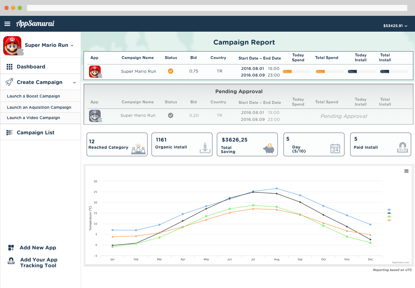Click the Campaign List icon
Screen dimensions: 415x288
[10, 132]
